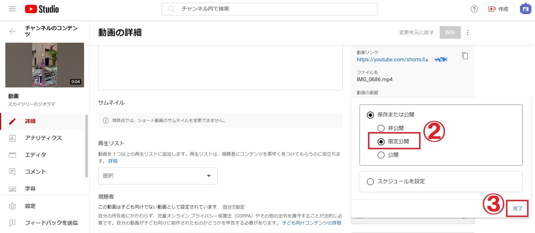The width and height of the screenshot is (535, 233).
Task: Click the 設定 gear icon
Action: click(12, 206)
